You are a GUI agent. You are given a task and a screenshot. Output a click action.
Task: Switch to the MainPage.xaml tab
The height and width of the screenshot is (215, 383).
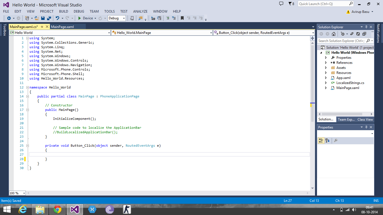point(63,27)
